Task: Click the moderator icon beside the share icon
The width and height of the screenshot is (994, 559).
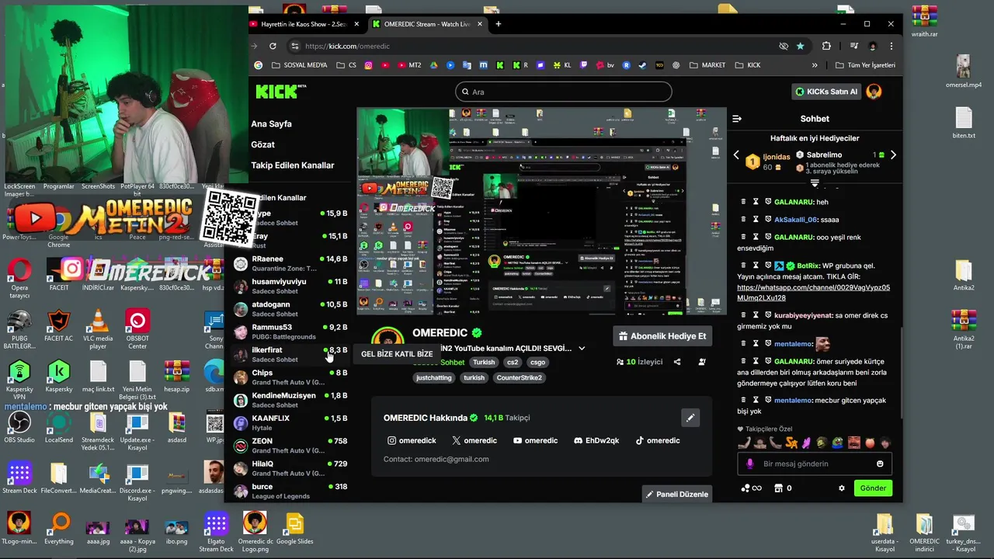Action: [702, 362]
